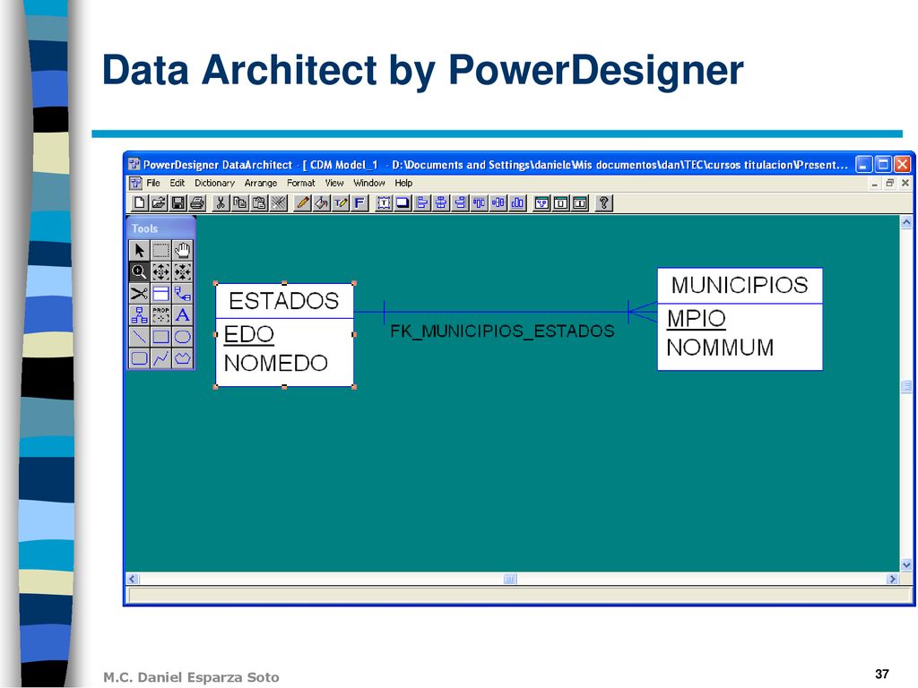This screenshot has height=688, width=918.
Task: Click the Copy toolbar icon
Action: tap(240, 203)
